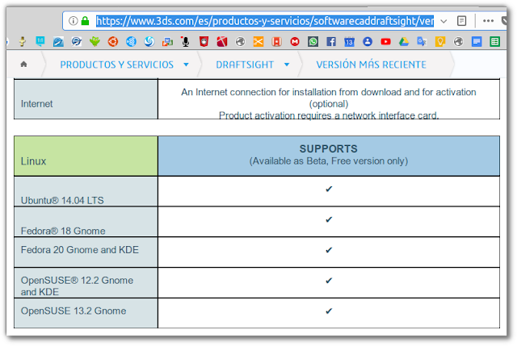The height and width of the screenshot is (346, 517).
Task: Click the 'Ubuntu® 14.04 LTS' cell
Action: [x=86, y=192]
